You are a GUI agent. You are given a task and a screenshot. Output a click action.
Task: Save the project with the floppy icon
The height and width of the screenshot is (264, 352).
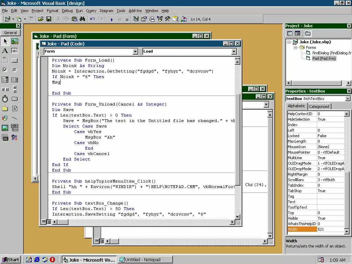[49, 19]
